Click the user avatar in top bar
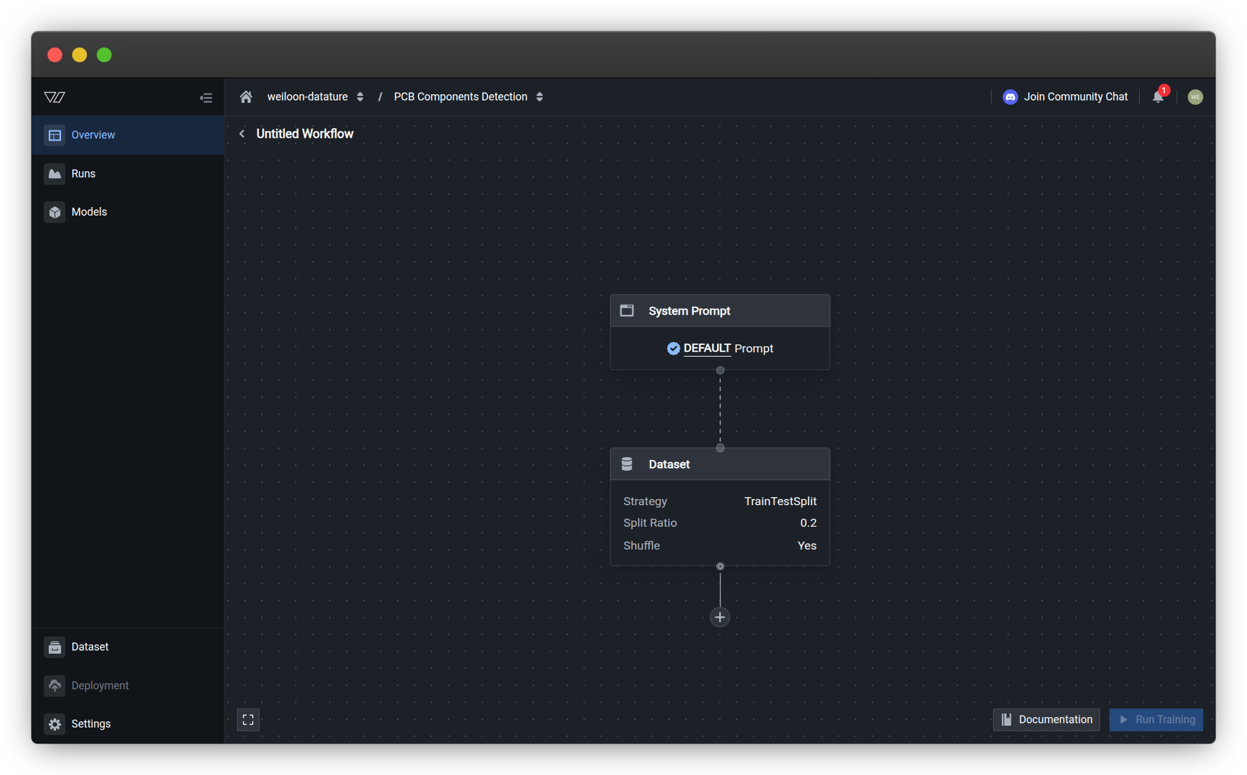Viewport: 1247px width, 775px height. click(x=1195, y=97)
